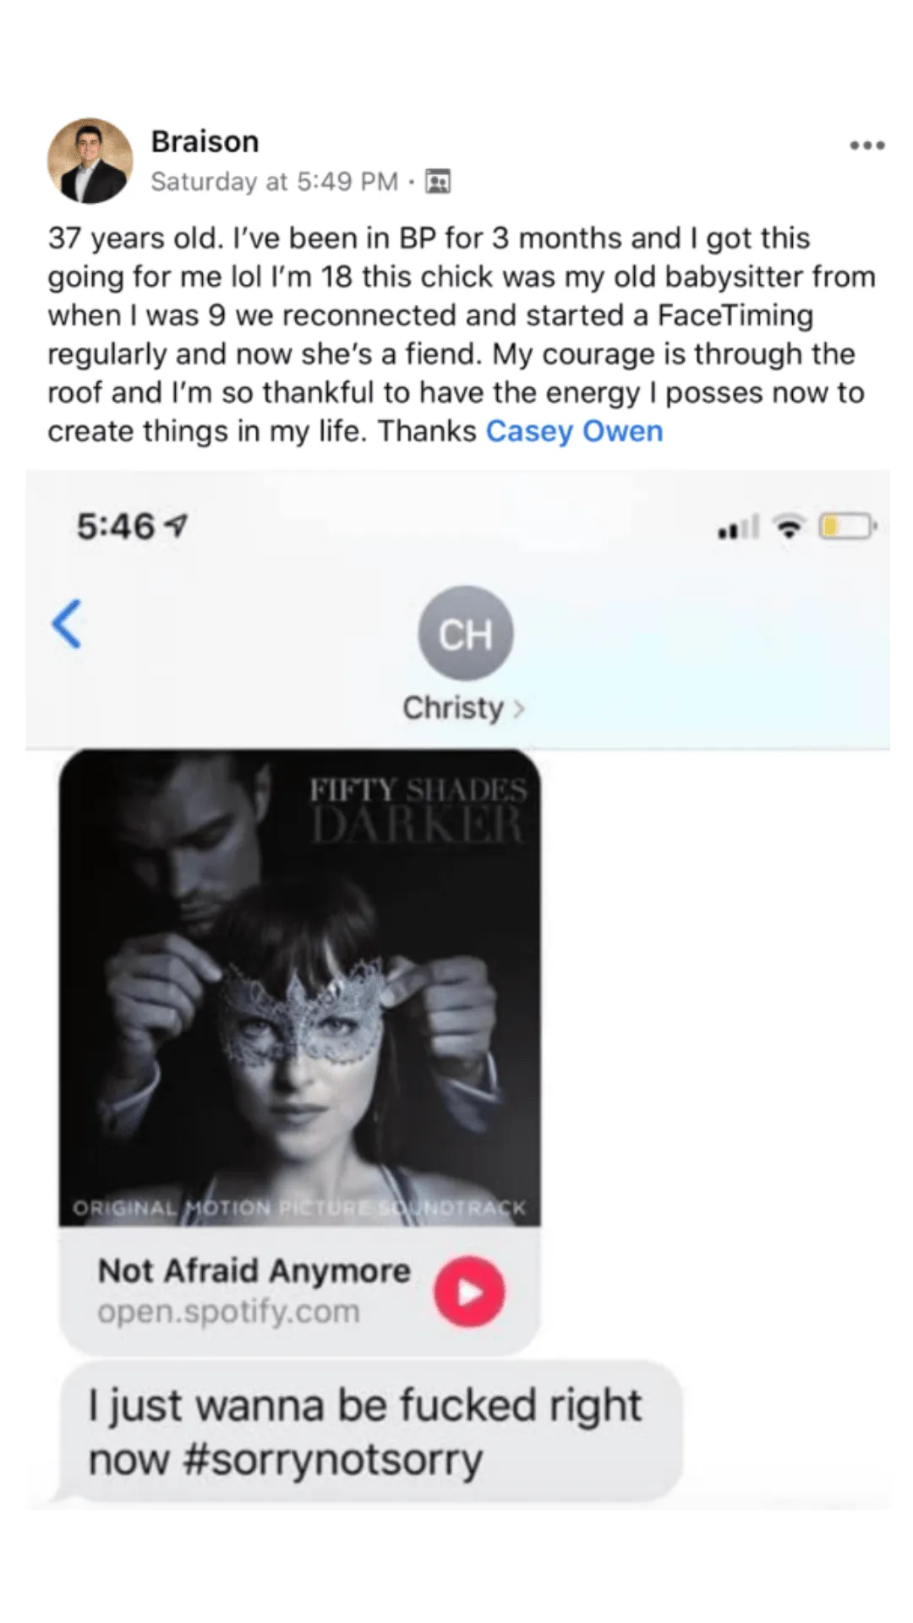Open the three-dot post options menu
The height and width of the screenshot is (1623, 913).
point(867,145)
